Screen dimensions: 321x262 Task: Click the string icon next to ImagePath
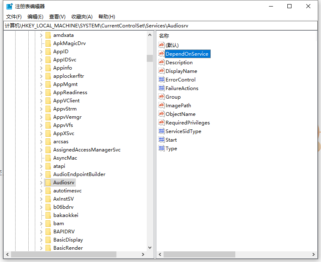pyautogui.click(x=162, y=106)
